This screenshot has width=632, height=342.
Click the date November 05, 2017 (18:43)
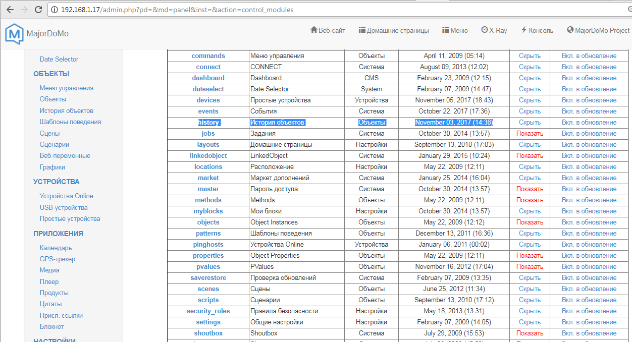click(x=454, y=100)
